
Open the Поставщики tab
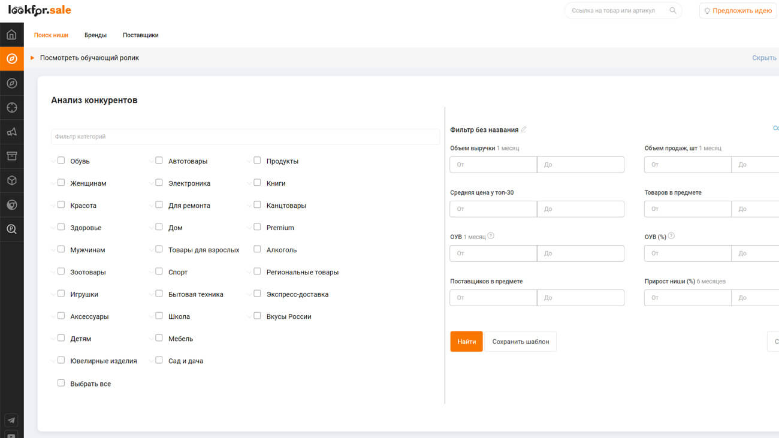tap(140, 35)
